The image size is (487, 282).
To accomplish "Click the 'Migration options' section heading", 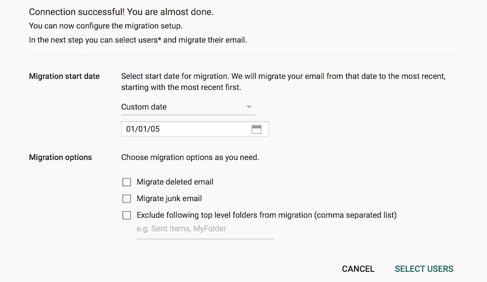I will pyautogui.click(x=60, y=157).
